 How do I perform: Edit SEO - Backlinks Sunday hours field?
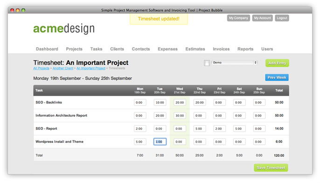[259, 102]
